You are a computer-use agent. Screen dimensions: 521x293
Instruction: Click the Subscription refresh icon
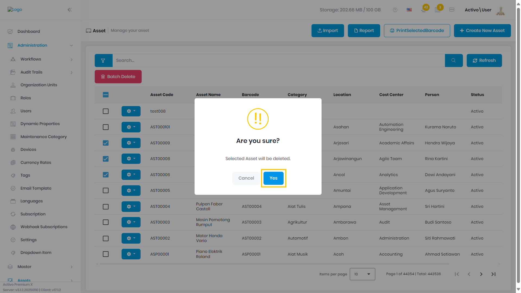point(13,214)
